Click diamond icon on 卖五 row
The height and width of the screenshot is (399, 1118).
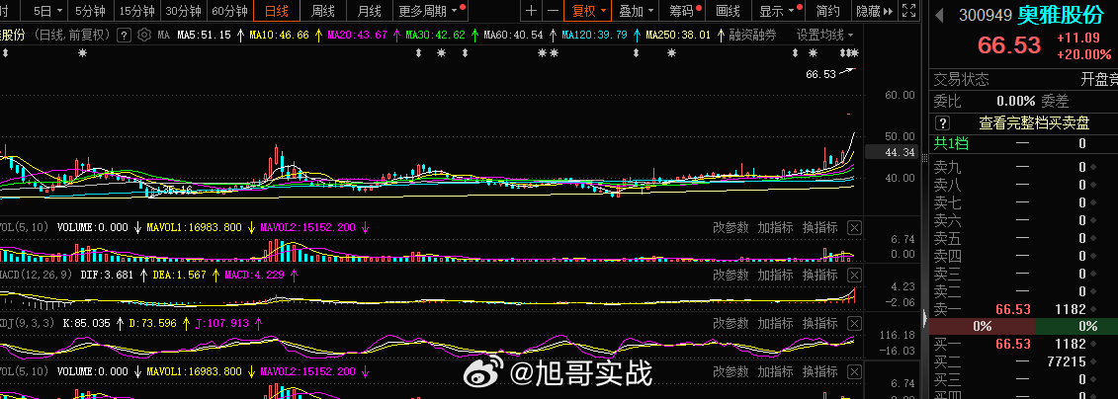tap(1093, 238)
